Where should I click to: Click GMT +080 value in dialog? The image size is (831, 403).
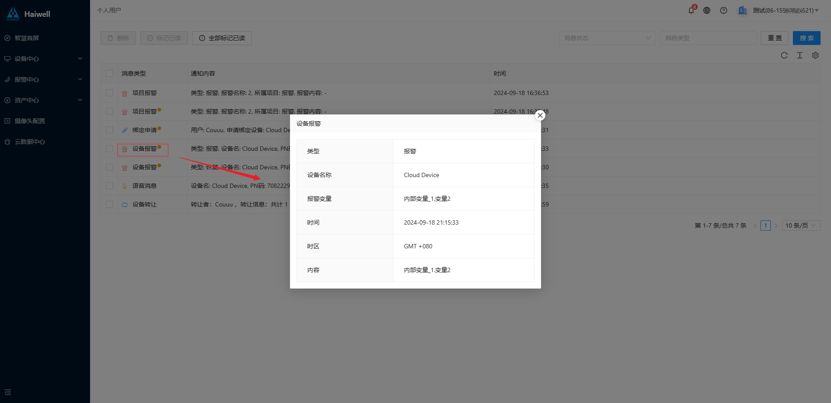pos(418,246)
